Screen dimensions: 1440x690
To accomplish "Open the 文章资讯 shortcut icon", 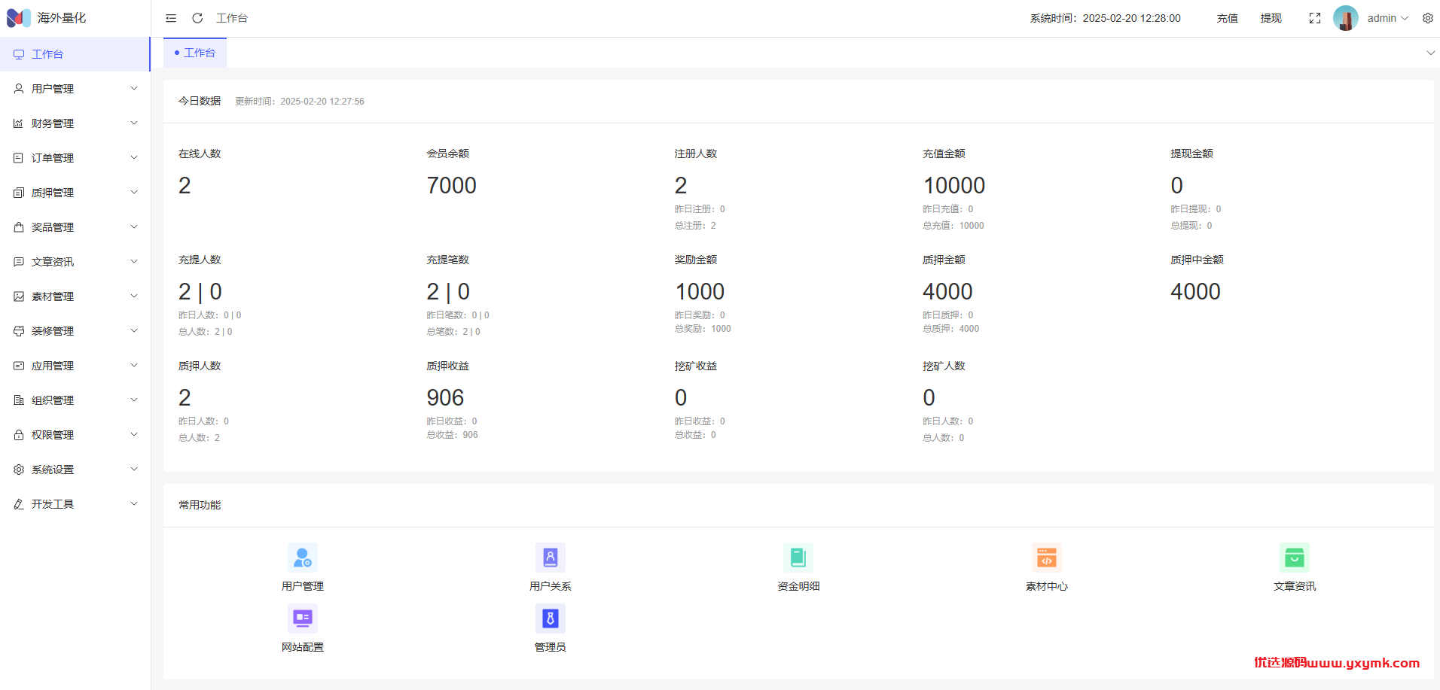I will pos(1295,558).
